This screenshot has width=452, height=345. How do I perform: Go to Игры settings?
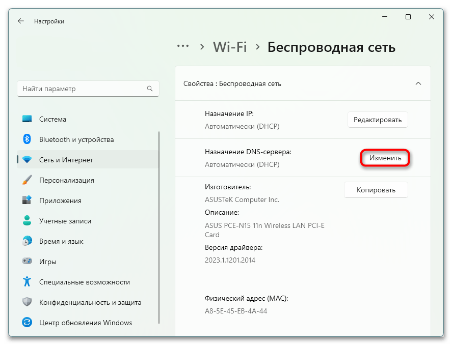point(88,262)
